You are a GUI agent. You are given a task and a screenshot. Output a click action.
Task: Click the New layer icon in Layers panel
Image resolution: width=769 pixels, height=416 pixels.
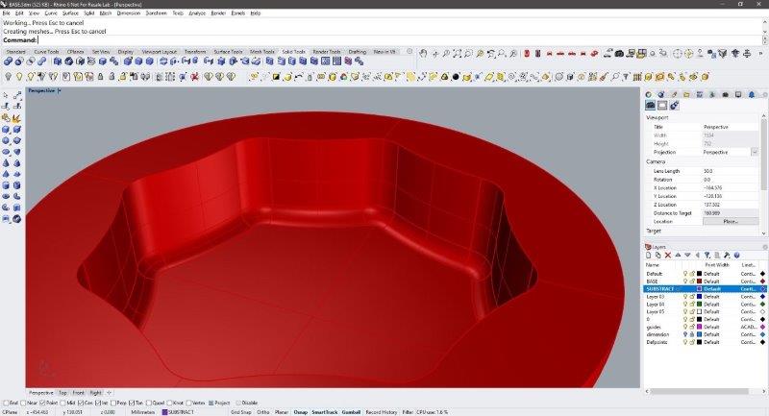[648, 256]
